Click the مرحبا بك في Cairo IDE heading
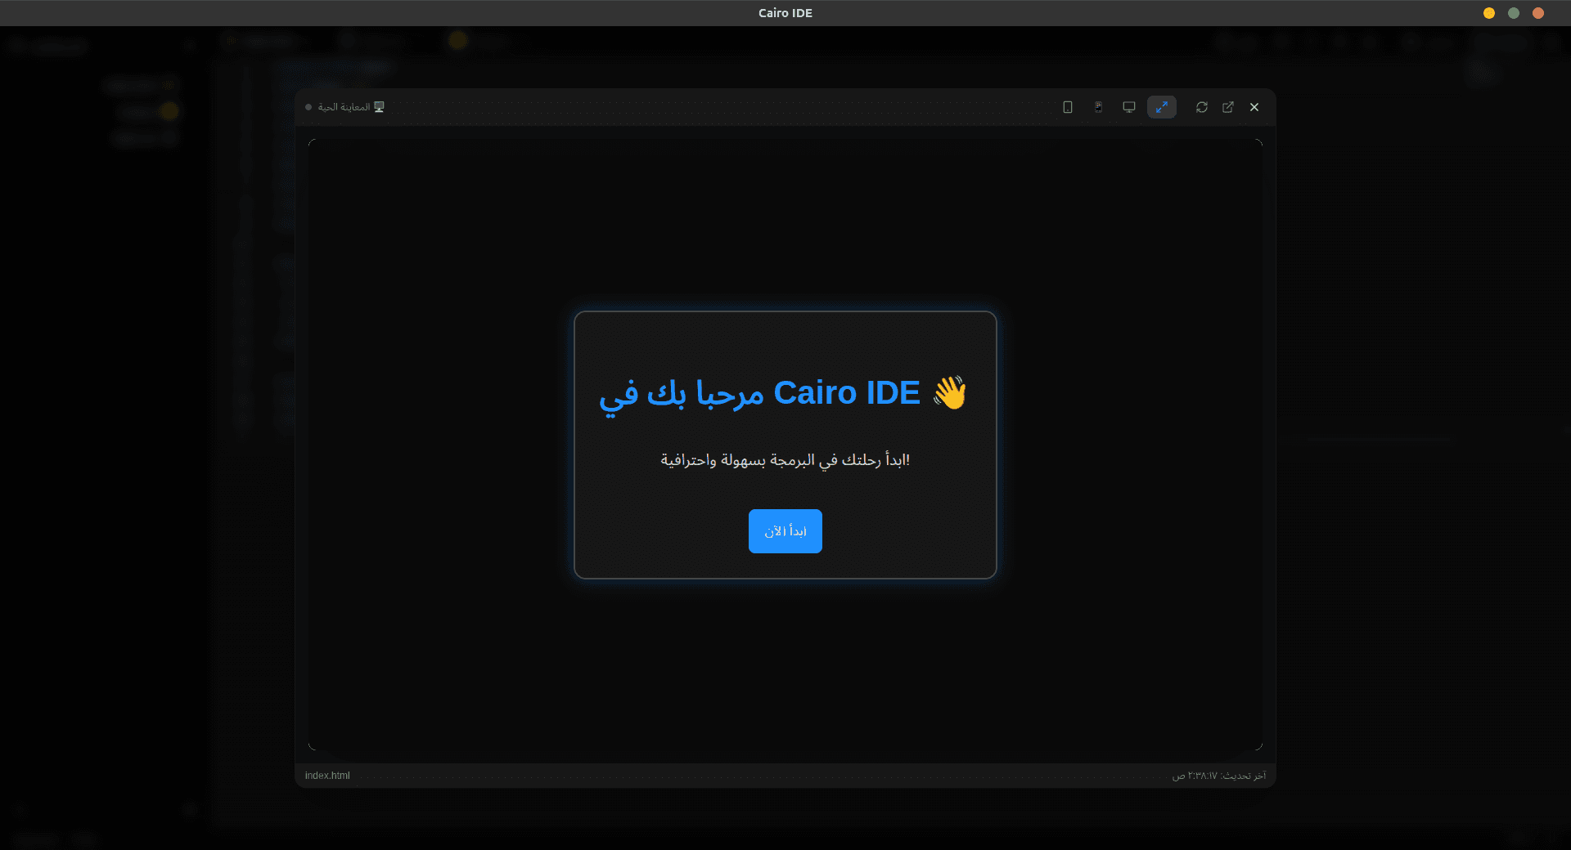Viewport: 1571px width, 850px height. point(761,393)
